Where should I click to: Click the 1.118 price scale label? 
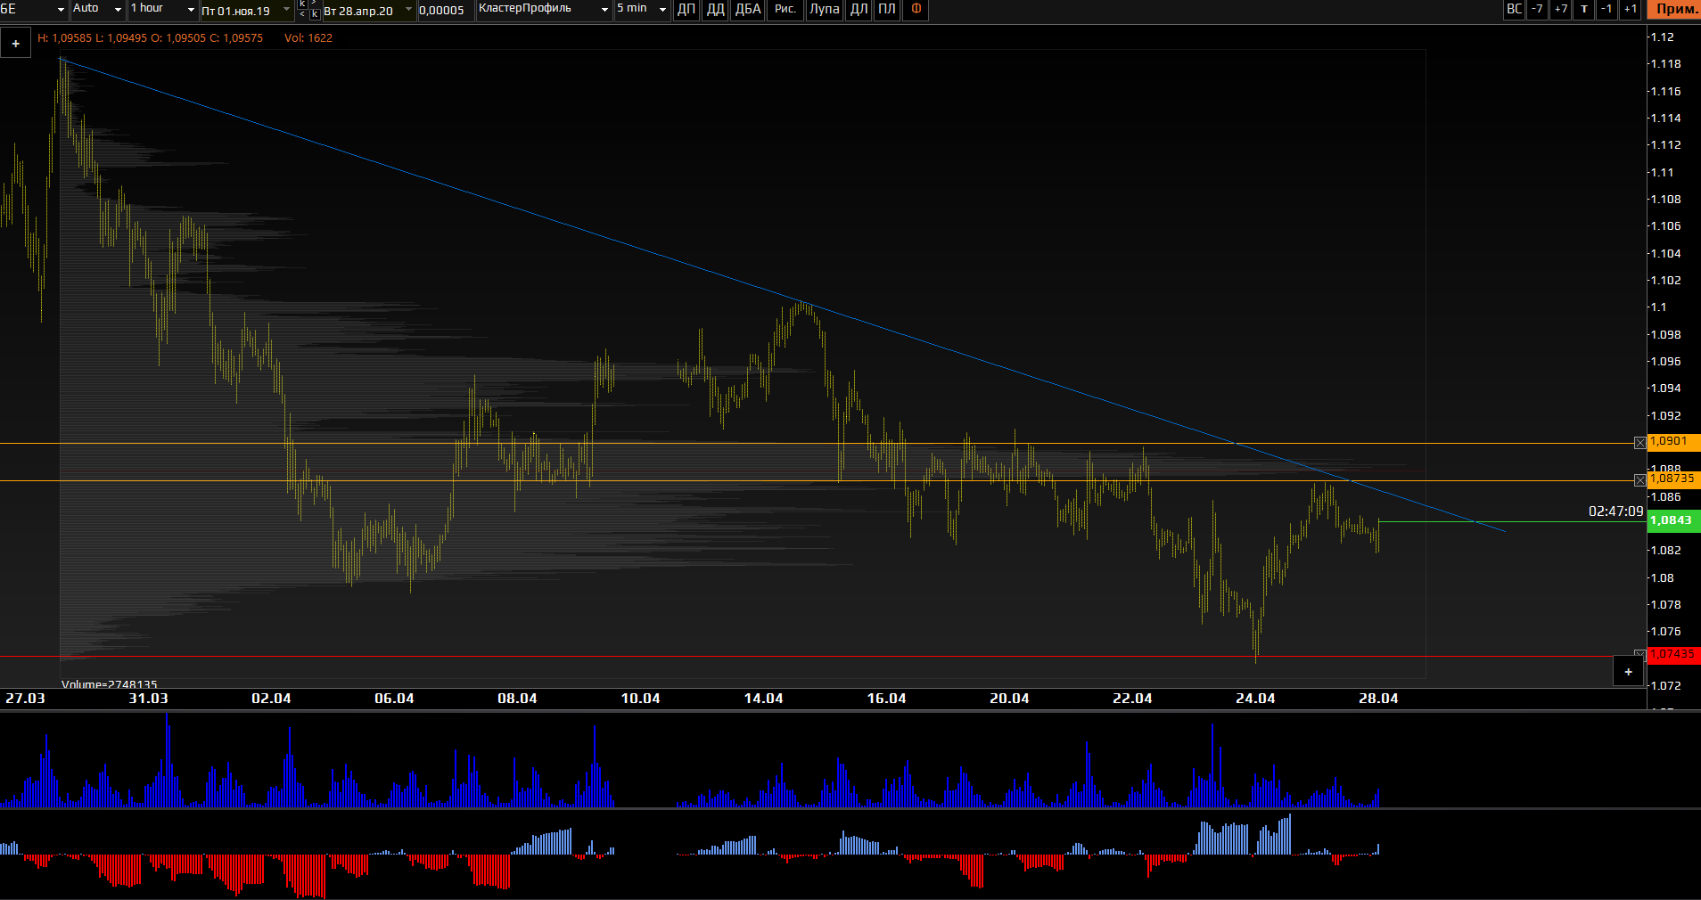(x=1665, y=64)
